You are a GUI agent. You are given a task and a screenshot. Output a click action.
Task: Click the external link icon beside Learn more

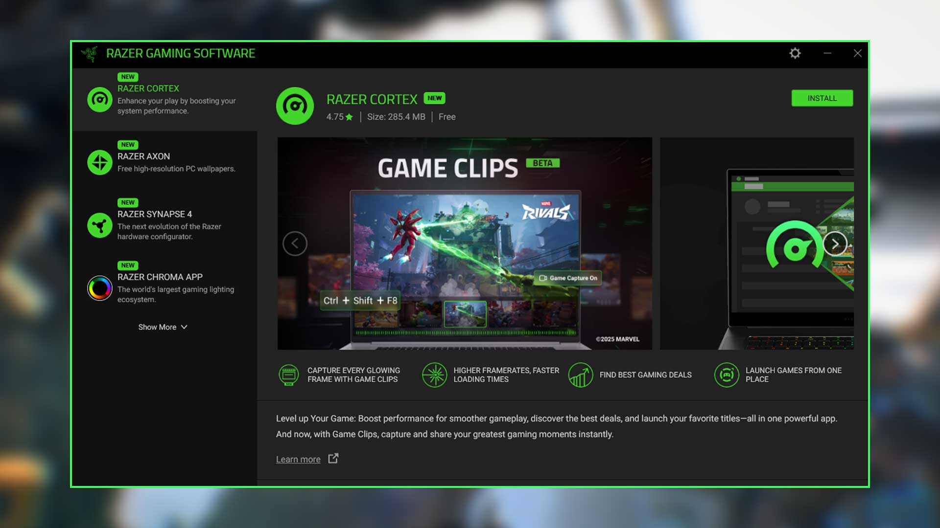pos(333,459)
